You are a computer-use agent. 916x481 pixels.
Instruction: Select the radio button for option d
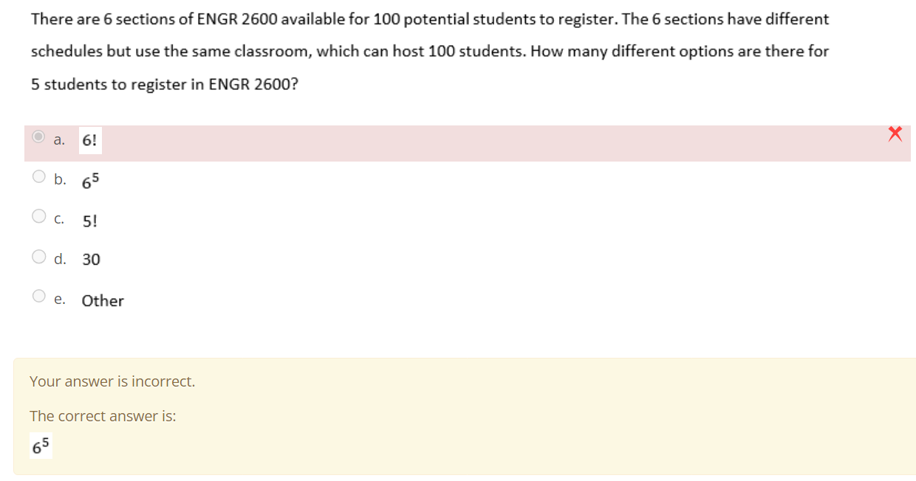[x=38, y=256]
